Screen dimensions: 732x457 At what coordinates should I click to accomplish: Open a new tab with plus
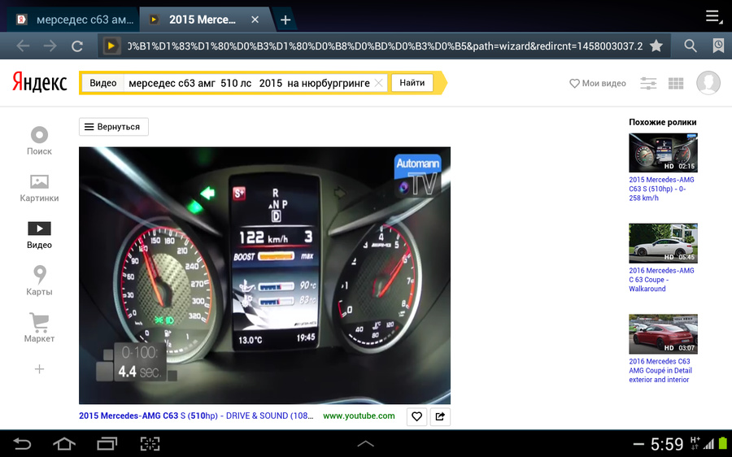tap(285, 20)
